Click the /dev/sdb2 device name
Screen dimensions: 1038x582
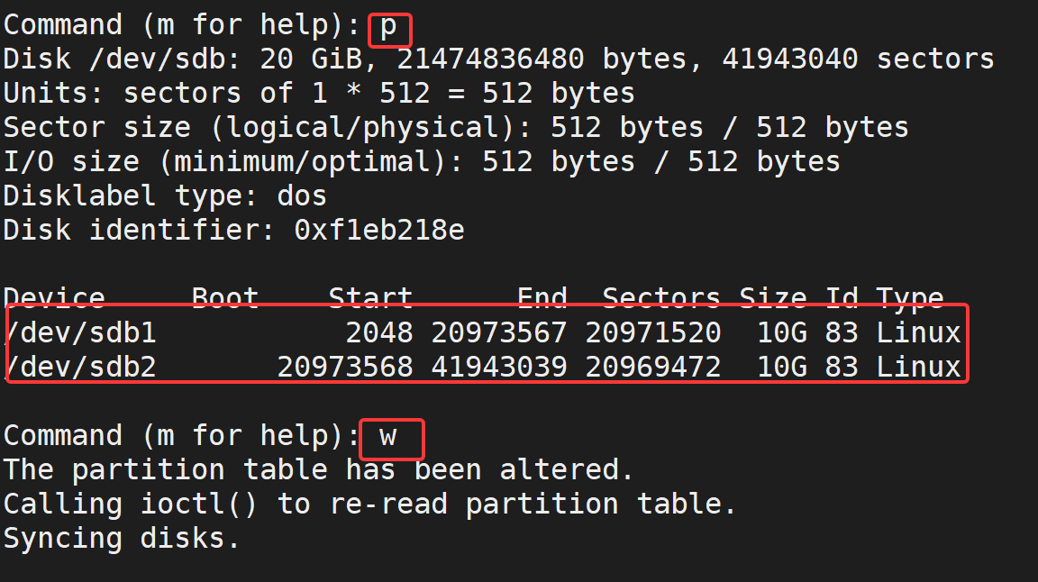click(81, 367)
